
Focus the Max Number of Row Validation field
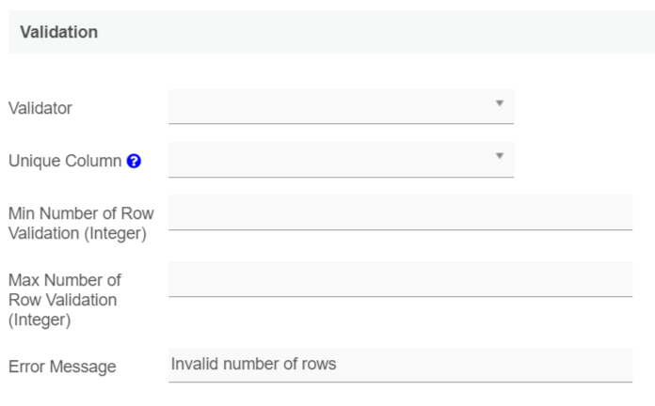(400, 279)
